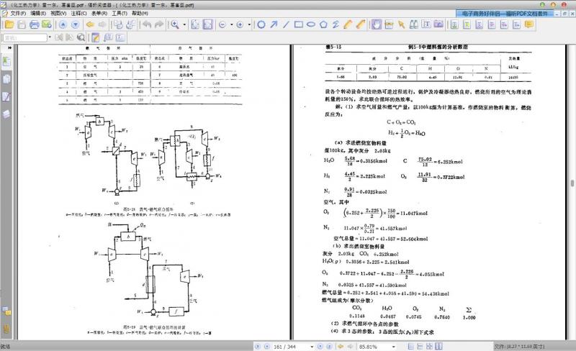Print the document with printer icon

34,24
